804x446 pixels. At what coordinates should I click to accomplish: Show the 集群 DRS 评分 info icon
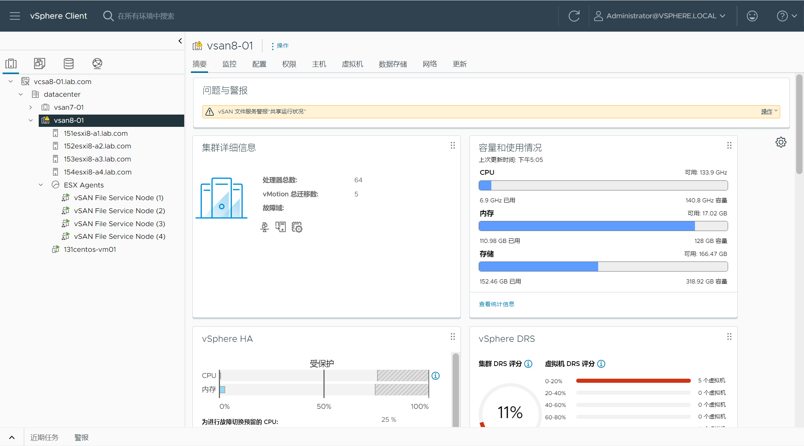click(528, 364)
